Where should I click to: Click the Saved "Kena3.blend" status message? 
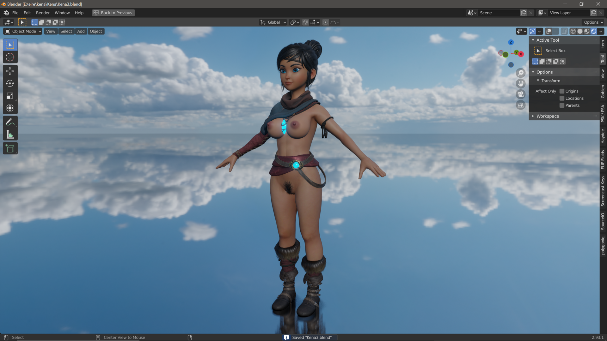click(309, 338)
